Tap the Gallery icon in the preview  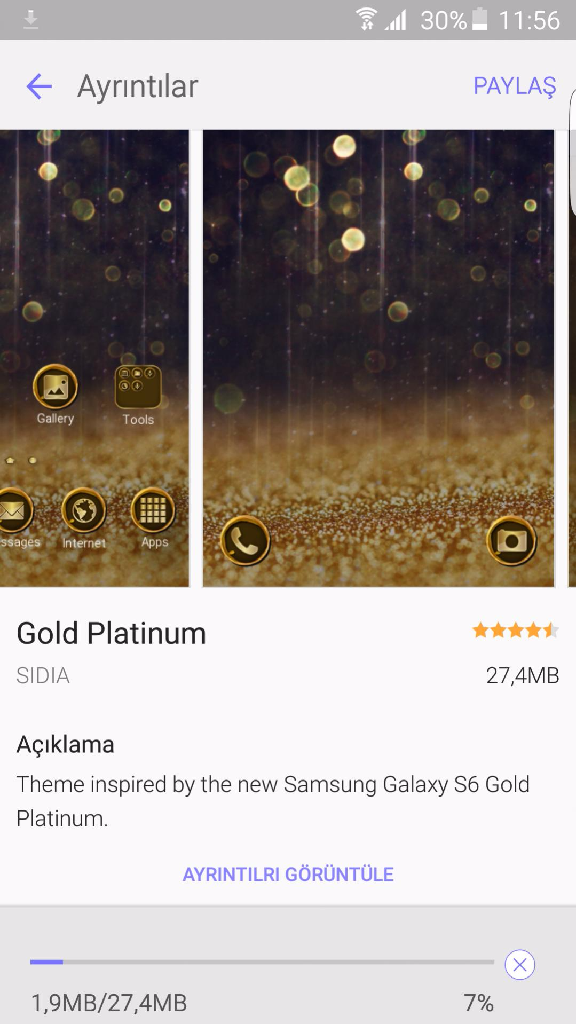coord(56,387)
